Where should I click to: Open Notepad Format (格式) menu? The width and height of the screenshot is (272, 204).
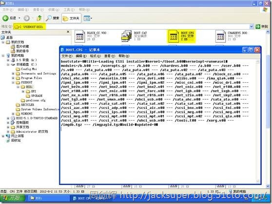pos(95,56)
